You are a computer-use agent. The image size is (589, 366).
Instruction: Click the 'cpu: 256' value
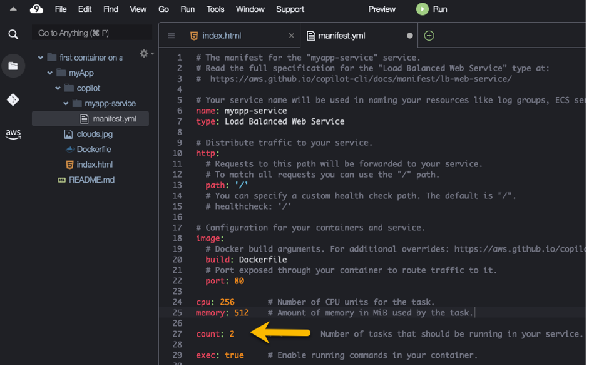[x=227, y=302]
